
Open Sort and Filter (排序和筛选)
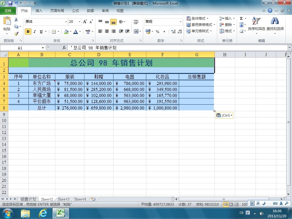click(256, 25)
